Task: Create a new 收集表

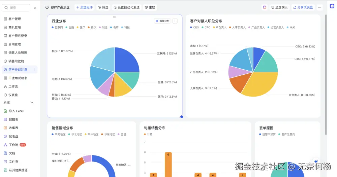Action: point(13,128)
